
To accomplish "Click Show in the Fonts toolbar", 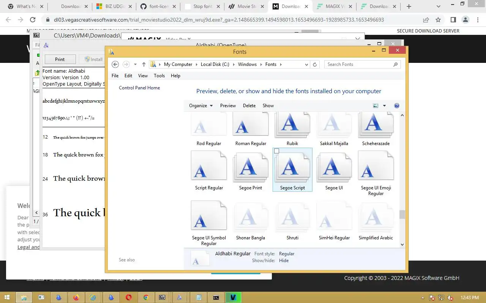I will coord(268,106).
